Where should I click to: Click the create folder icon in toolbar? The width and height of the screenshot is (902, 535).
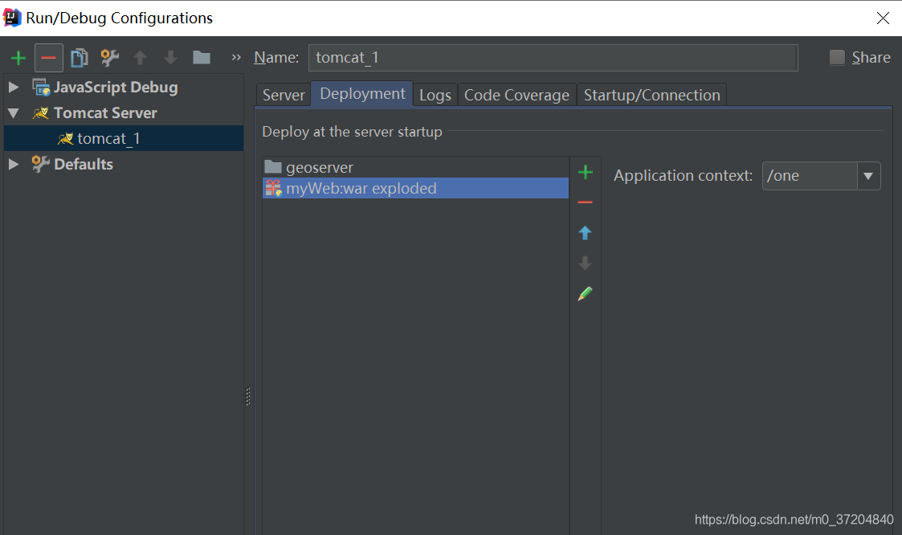pyautogui.click(x=201, y=58)
